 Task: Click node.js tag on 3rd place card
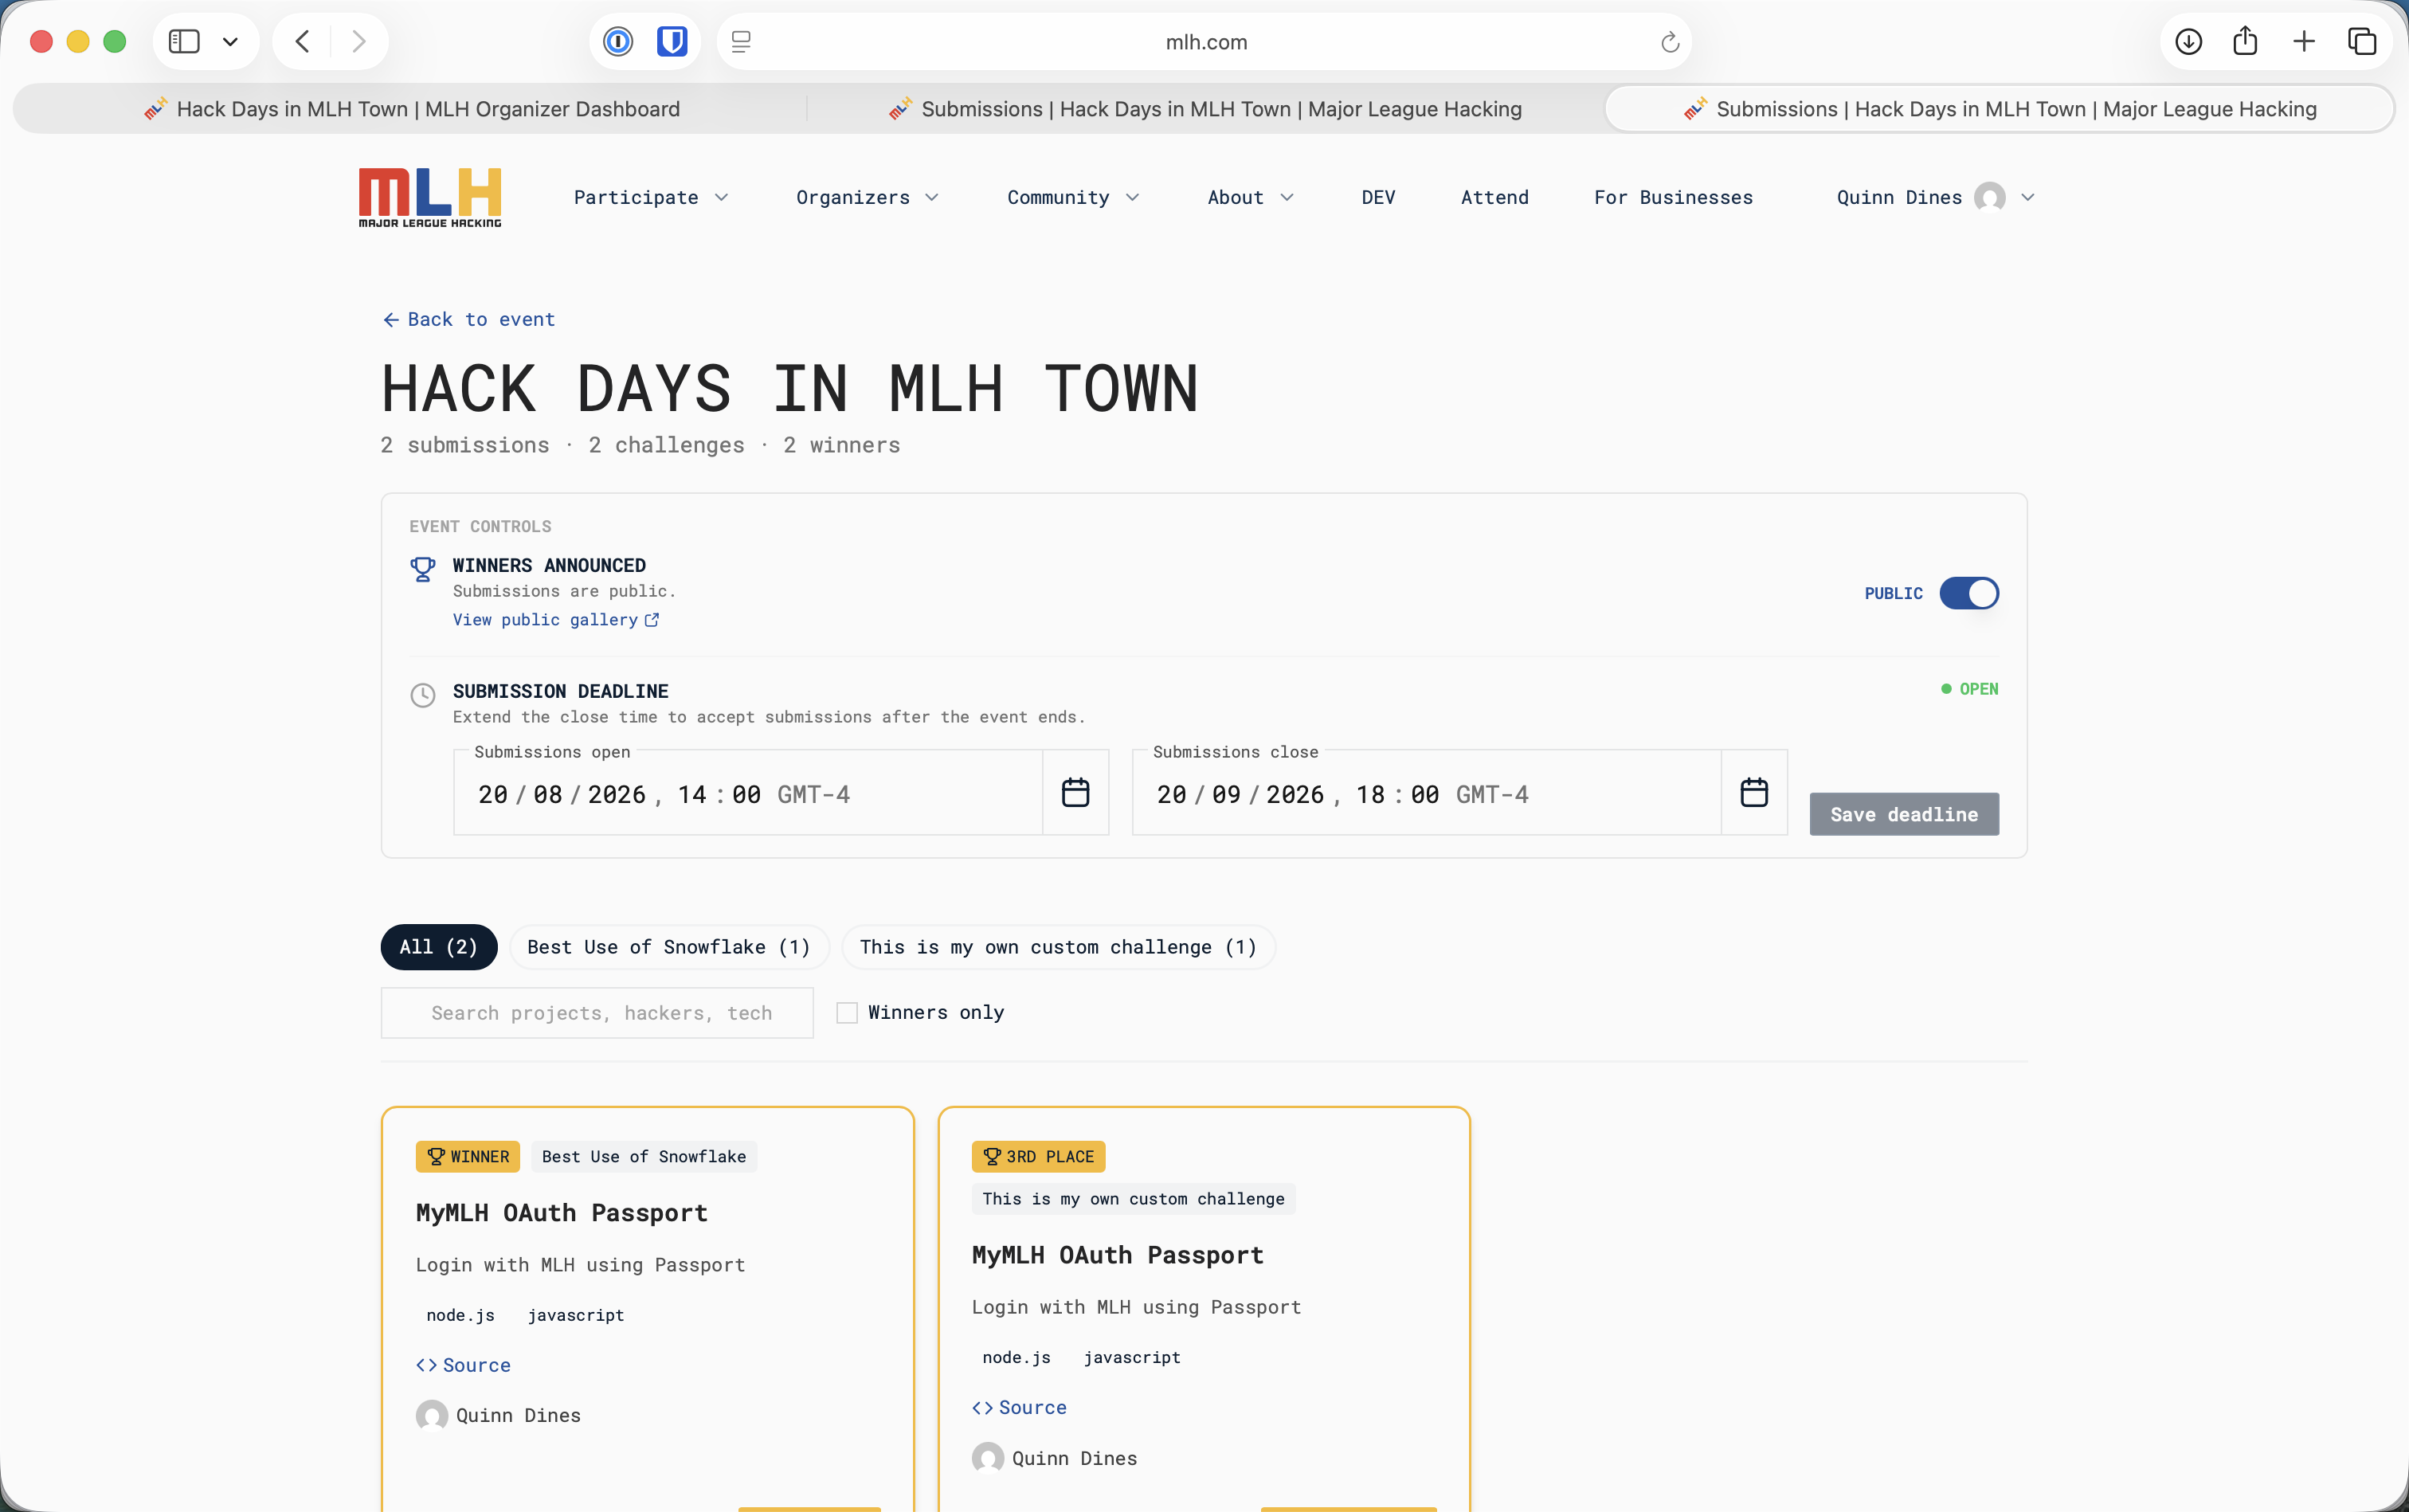click(1016, 1357)
